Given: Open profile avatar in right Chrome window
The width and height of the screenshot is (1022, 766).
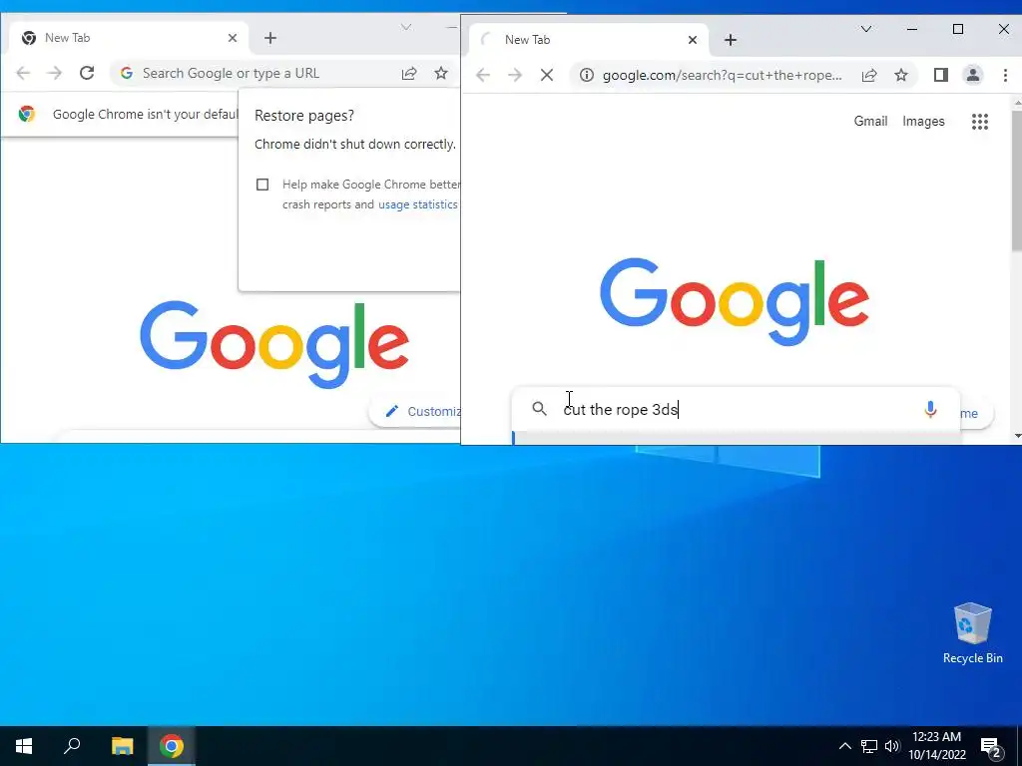Looking at the screenshot, I should point(972,75).
